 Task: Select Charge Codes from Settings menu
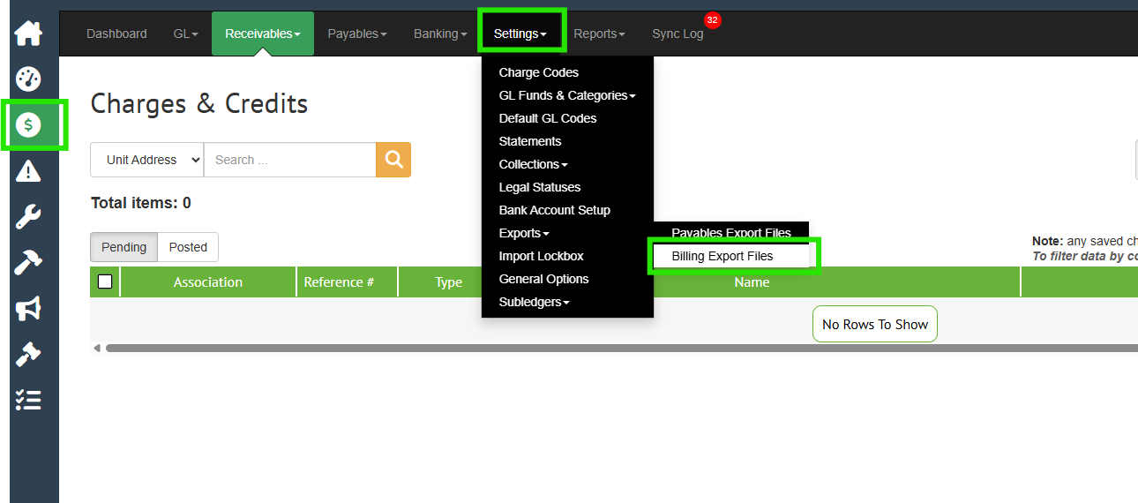pos(538,72)
